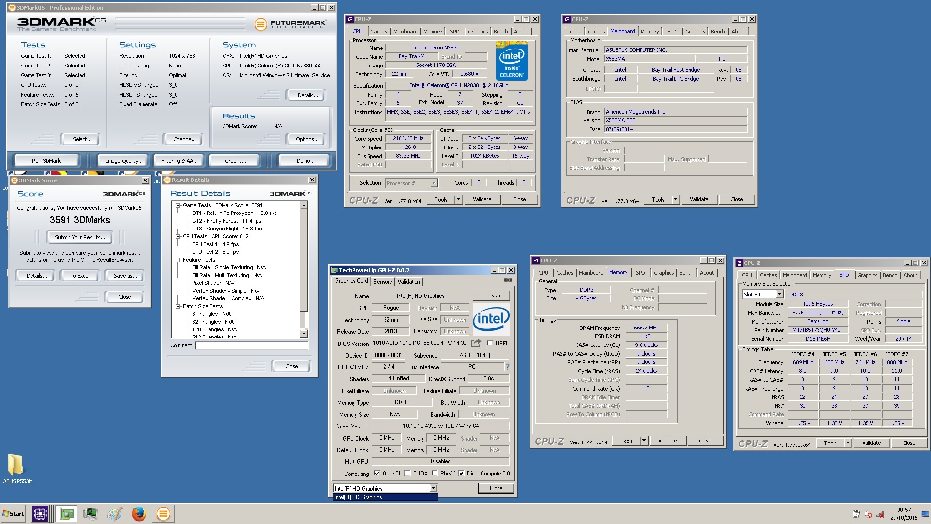The image size is (931, 524).
Task: Collapse the CPU Tests tree node
Action: click(x=178, y=236)
